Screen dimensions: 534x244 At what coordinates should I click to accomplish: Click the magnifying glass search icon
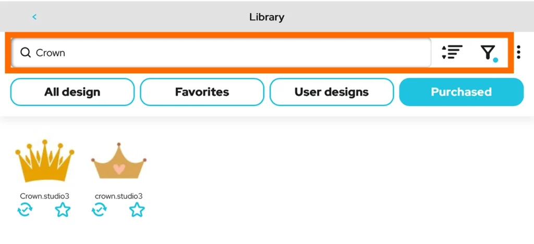coord(25,53)
